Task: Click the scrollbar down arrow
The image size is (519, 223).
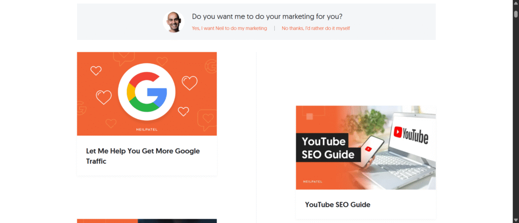Action: [515, 219]
